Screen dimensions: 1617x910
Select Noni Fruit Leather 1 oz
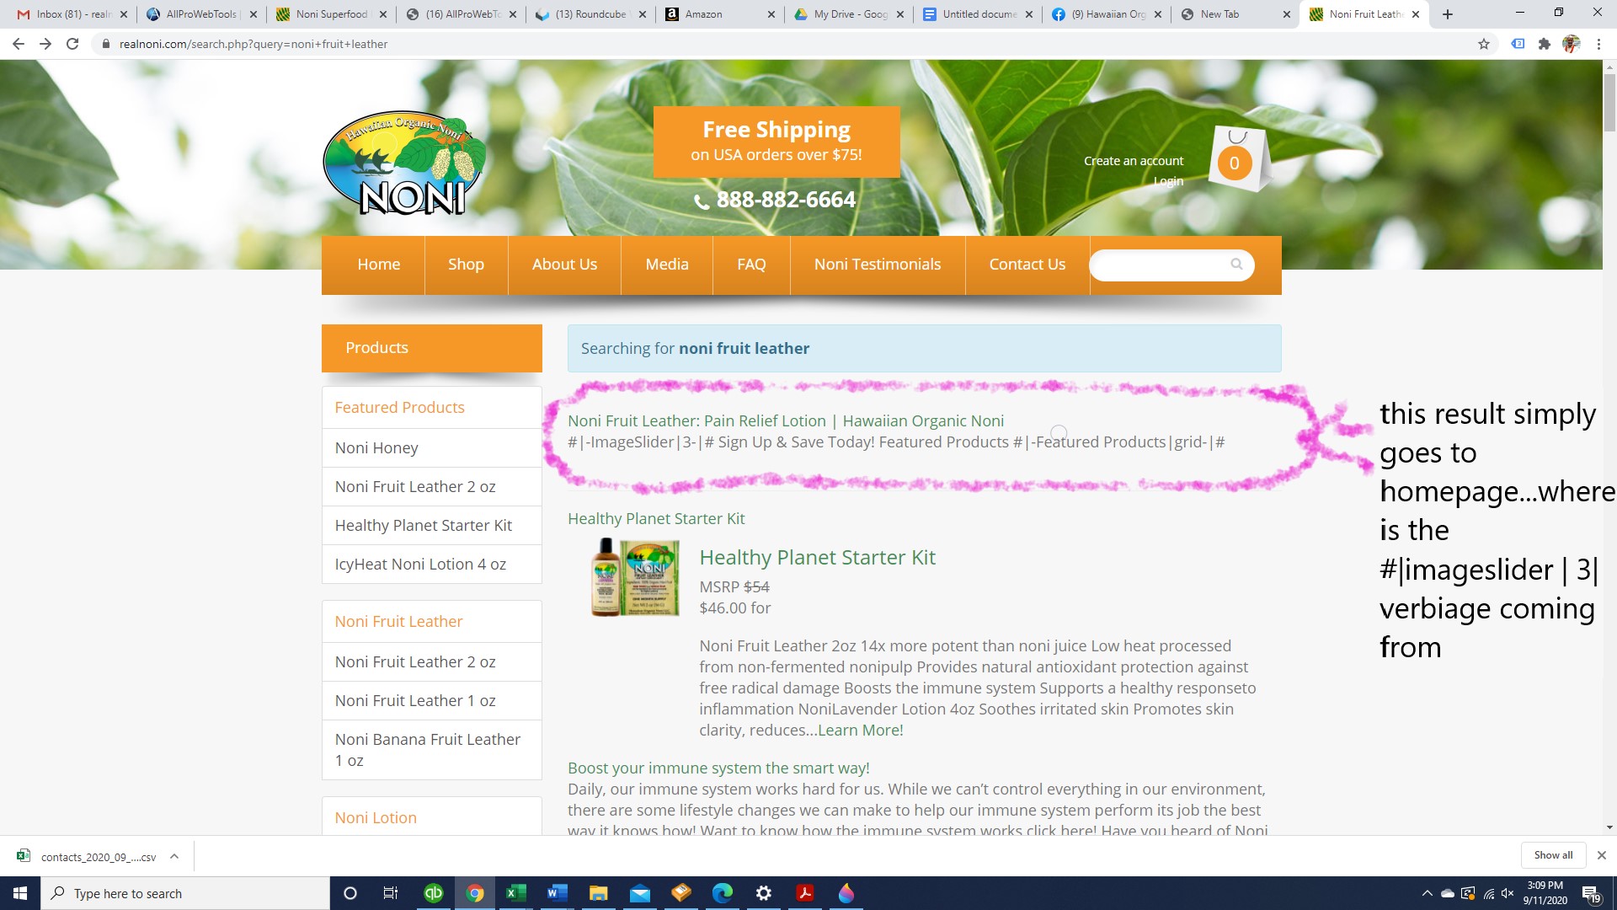click(432, 701)
